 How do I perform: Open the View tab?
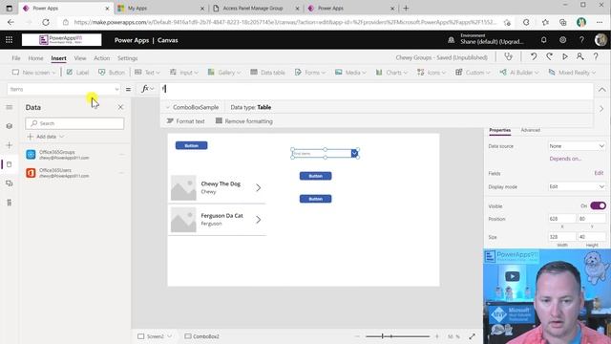(80, 58)
